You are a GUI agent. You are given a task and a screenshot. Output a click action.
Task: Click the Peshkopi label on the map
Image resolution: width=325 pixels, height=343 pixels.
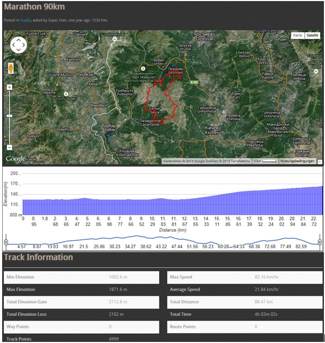pos(86,74)
